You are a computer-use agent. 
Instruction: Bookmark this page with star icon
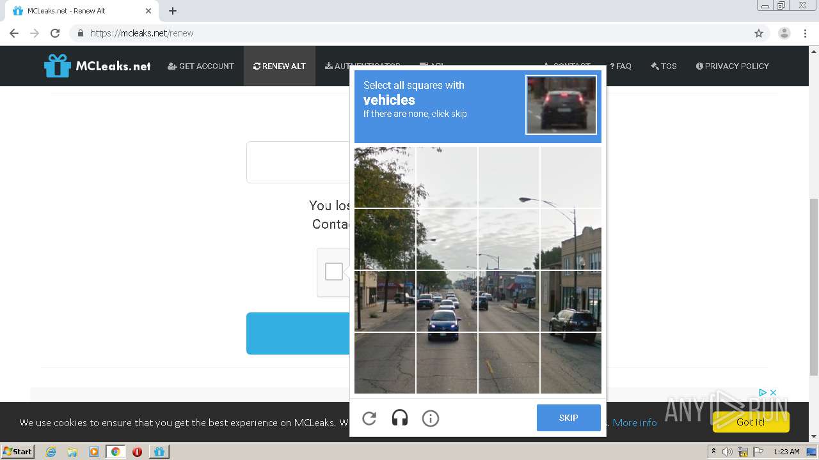pyautogui.click(x=759, y=33)
